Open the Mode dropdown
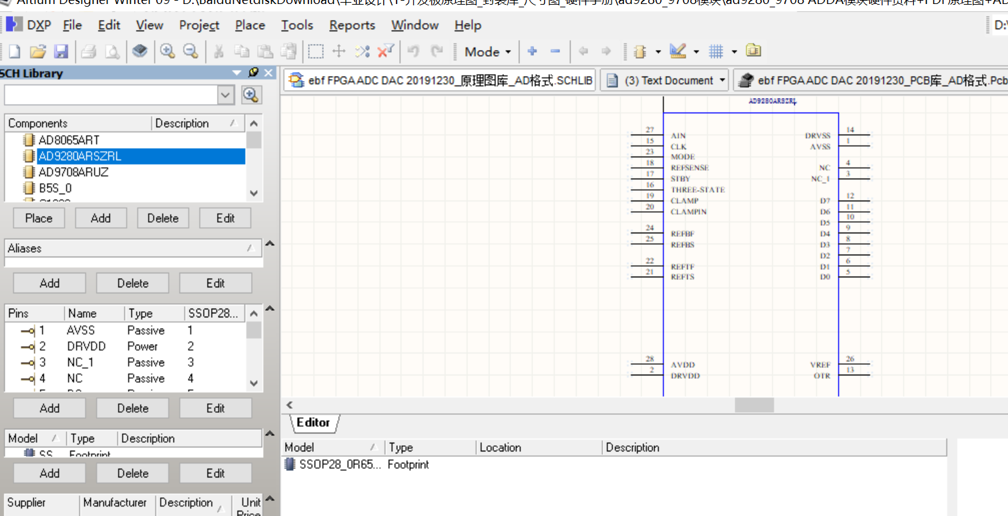 [488, 51]
